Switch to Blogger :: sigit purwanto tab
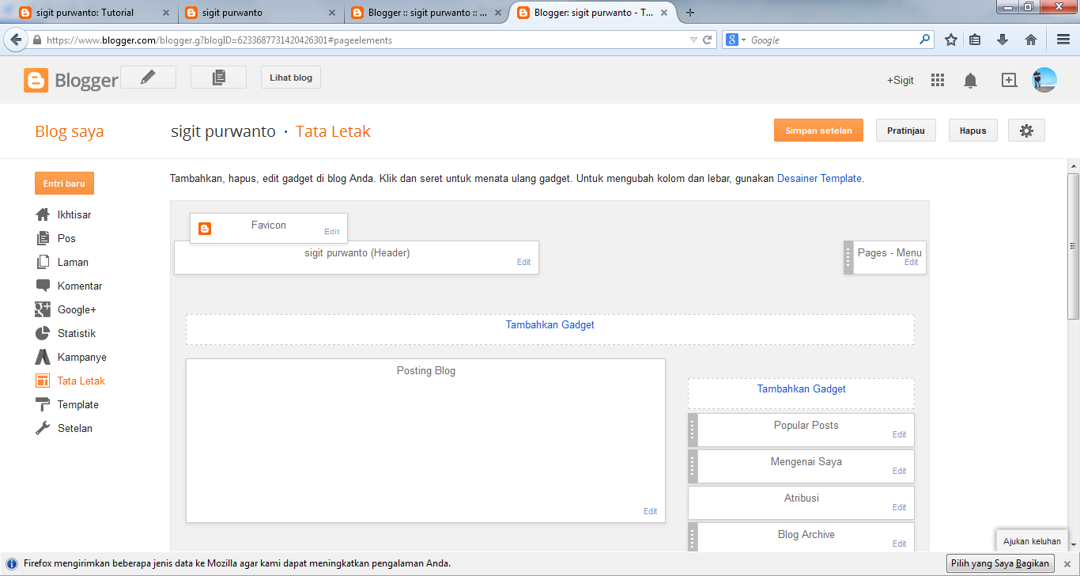The image size is (1080, 576). [426, 13]
